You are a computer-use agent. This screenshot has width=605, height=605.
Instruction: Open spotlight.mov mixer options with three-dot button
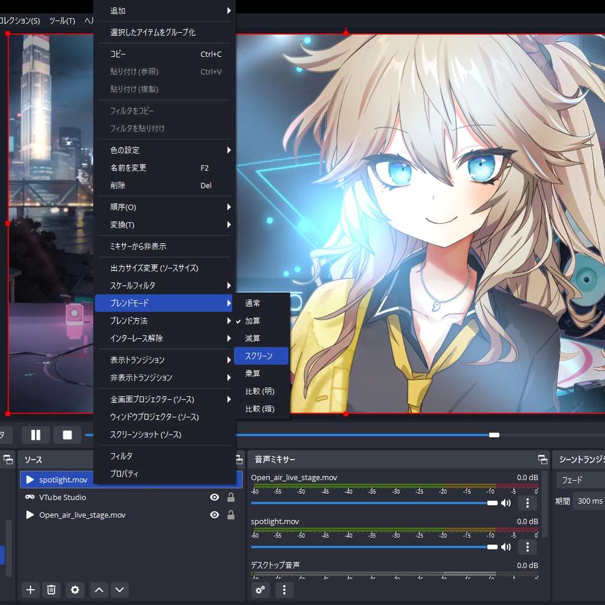coord(527,547)
